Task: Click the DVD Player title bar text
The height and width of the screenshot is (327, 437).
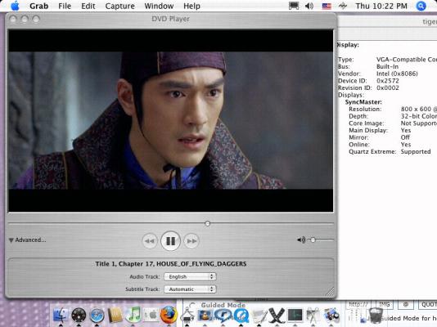Action: click(170, 19)
